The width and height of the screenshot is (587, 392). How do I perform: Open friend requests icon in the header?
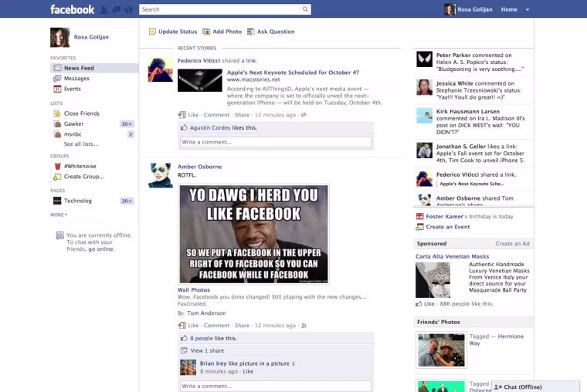(104, 10)
